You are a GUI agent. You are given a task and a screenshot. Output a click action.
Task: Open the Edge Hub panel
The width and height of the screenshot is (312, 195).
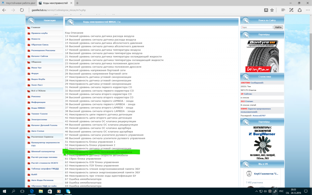point(283,10)
